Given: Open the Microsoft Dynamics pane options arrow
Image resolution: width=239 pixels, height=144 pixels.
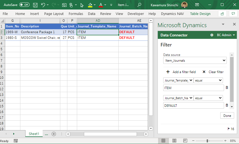Looking at the screenshot, I should coord(223,24).
